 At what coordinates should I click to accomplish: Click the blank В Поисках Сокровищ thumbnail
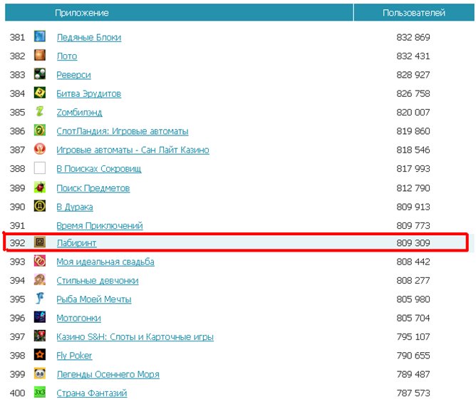(40, 168)
